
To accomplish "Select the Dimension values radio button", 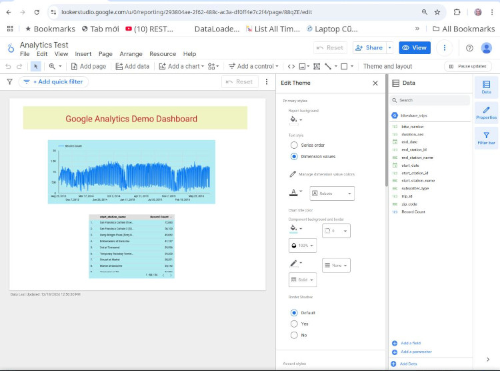I will pos(294,157).
